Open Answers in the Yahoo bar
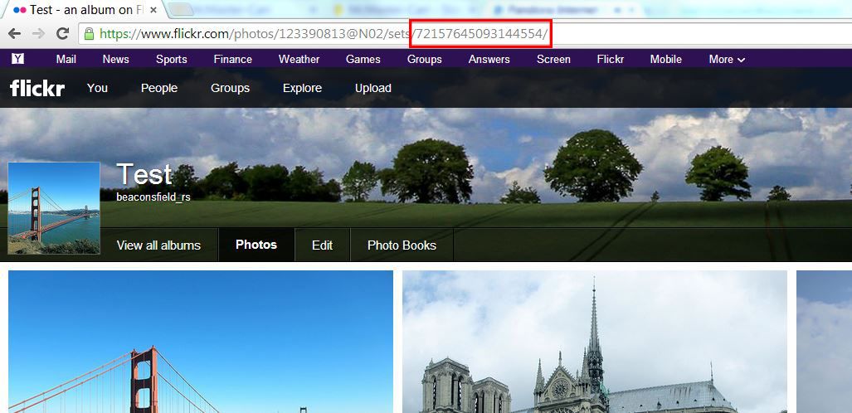Viewport: 852px width, 413px height. tap(489, 59)
